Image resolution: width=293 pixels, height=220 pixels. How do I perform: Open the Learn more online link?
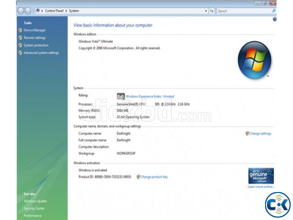coord(261,187)
